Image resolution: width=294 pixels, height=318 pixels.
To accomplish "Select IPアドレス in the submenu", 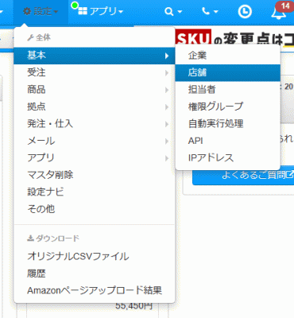I will click(x=228, y=158).
